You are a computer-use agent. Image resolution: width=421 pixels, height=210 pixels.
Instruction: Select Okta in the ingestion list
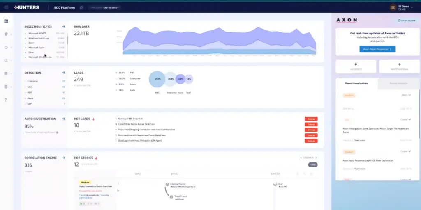[x=44, y=52]
